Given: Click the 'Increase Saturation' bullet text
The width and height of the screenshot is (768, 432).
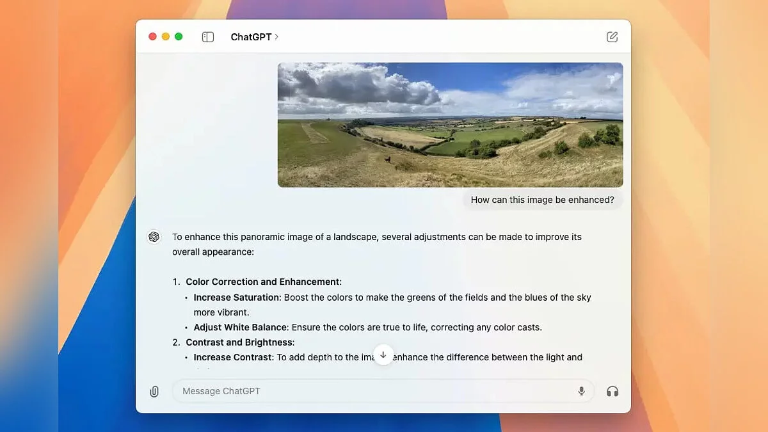Looking at the screenshot, I should (237, 298).
